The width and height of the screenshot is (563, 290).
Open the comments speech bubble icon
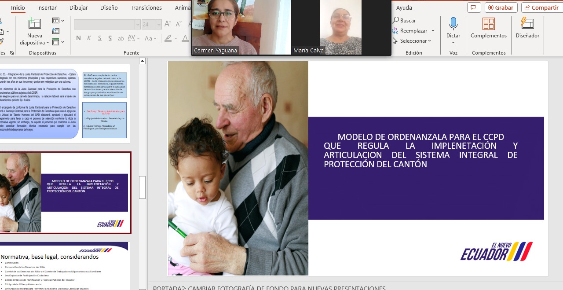click(x=474, y=7)
